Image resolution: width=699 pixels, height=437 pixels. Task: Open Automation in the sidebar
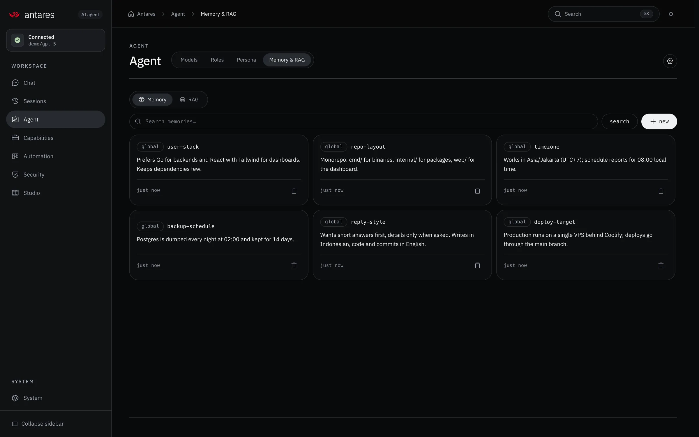click(56, 156)
